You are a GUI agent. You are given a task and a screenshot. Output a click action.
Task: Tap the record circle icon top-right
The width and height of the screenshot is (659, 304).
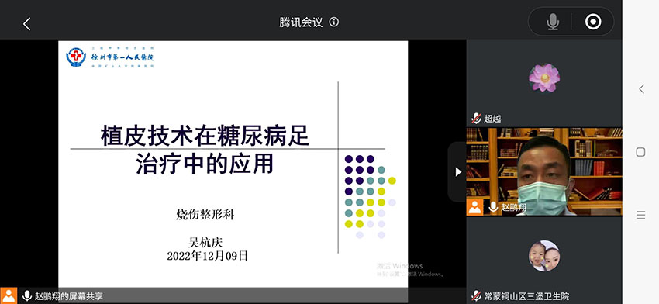click(593, 22)
